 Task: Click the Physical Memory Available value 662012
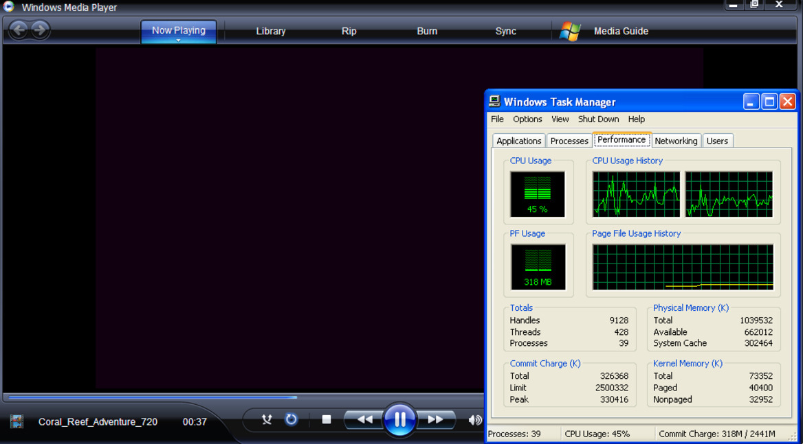[758, 332]
